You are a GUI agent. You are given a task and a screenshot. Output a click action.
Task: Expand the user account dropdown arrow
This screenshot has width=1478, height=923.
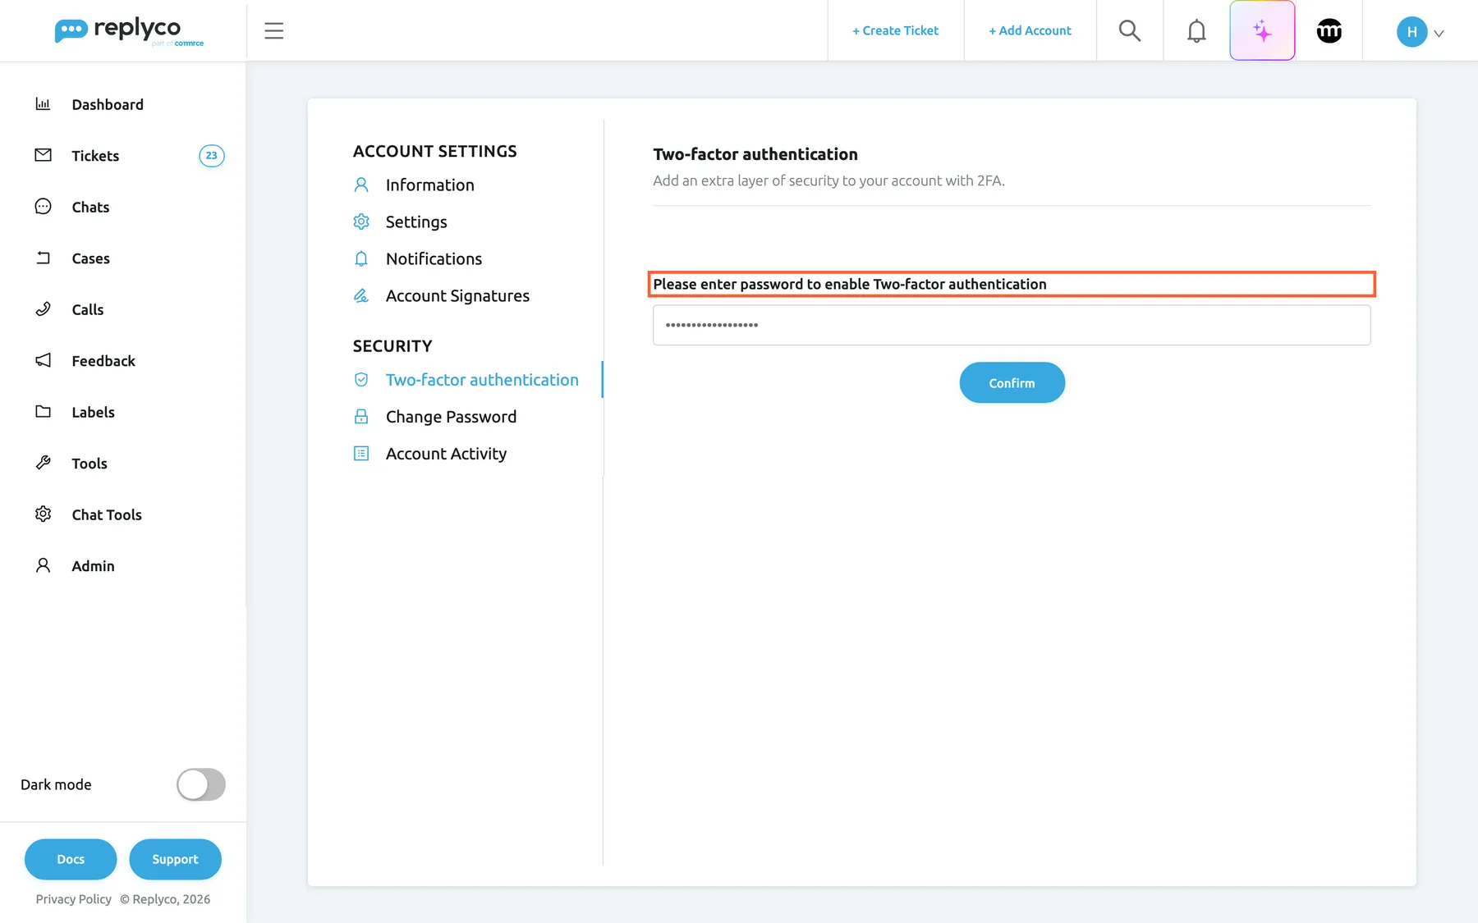(x=1439, y=34)
